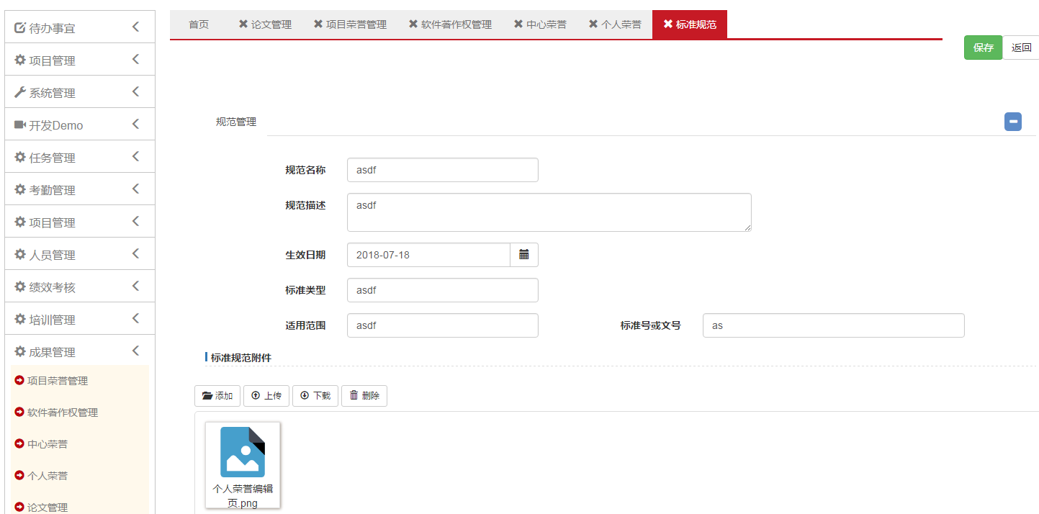Switch to the 项目荣誉管理 tab
Image resolution: width=1039 pixels, height=514 pixels.
(x=356, y=24)
